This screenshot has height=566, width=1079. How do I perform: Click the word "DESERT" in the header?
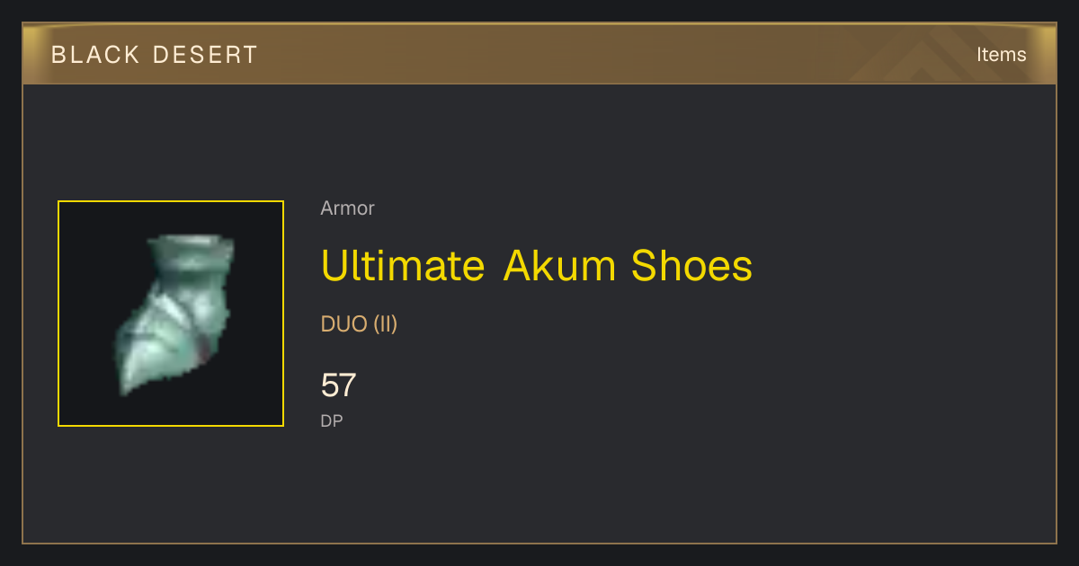point(205,55)
